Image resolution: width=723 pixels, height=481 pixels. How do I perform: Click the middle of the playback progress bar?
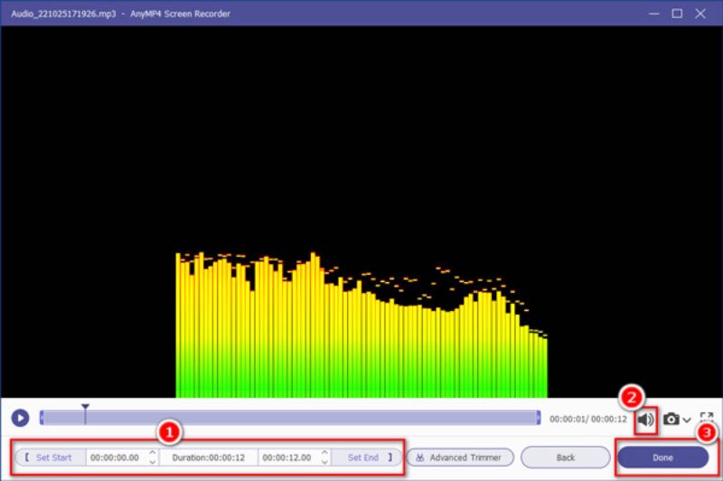pyautogui.click(x=289, y=418)
